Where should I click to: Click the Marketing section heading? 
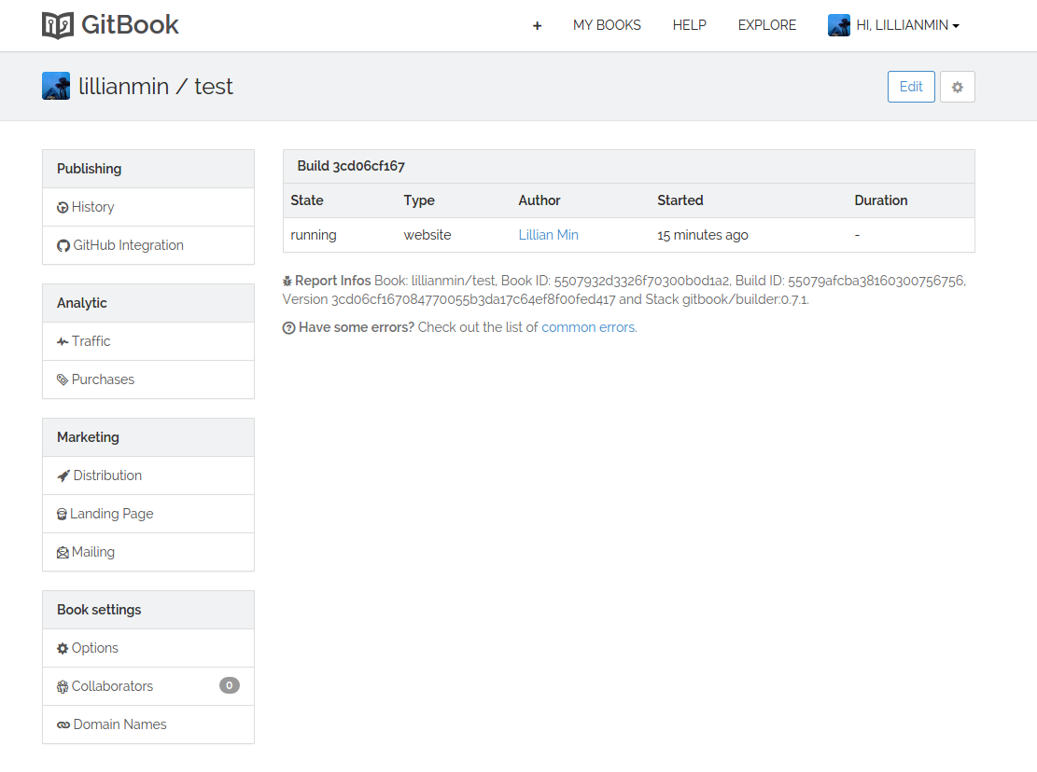tap(88, 437)
